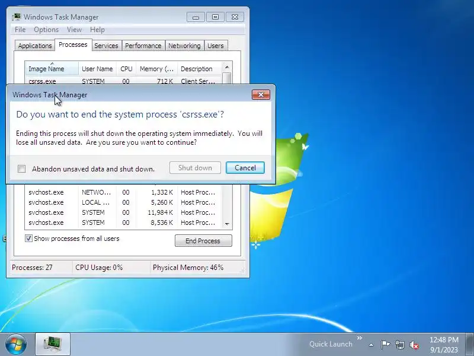Click the LOCAL ... user name cell
This screenshot has height=356, width=474.
[95, 202]
